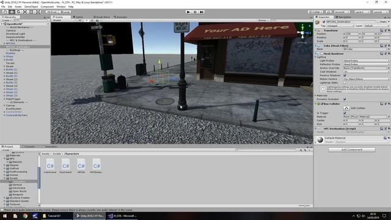Switch to the Navigation tab
This screenshot has width=391, height=220.
point(343,17)
